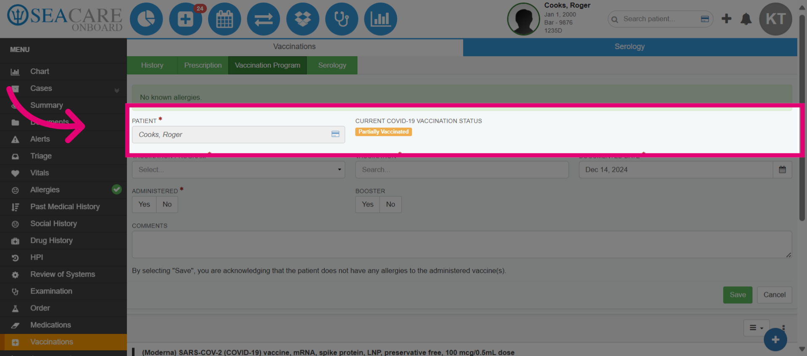
Task: Open the bar chart reports icon
Action: [x=380, y=19]
